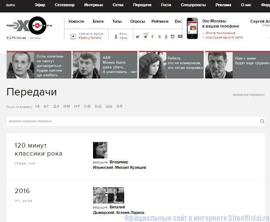The image size is (270, 222).
Task: Click the регионы link under the logo
Action: click(35, 38)
